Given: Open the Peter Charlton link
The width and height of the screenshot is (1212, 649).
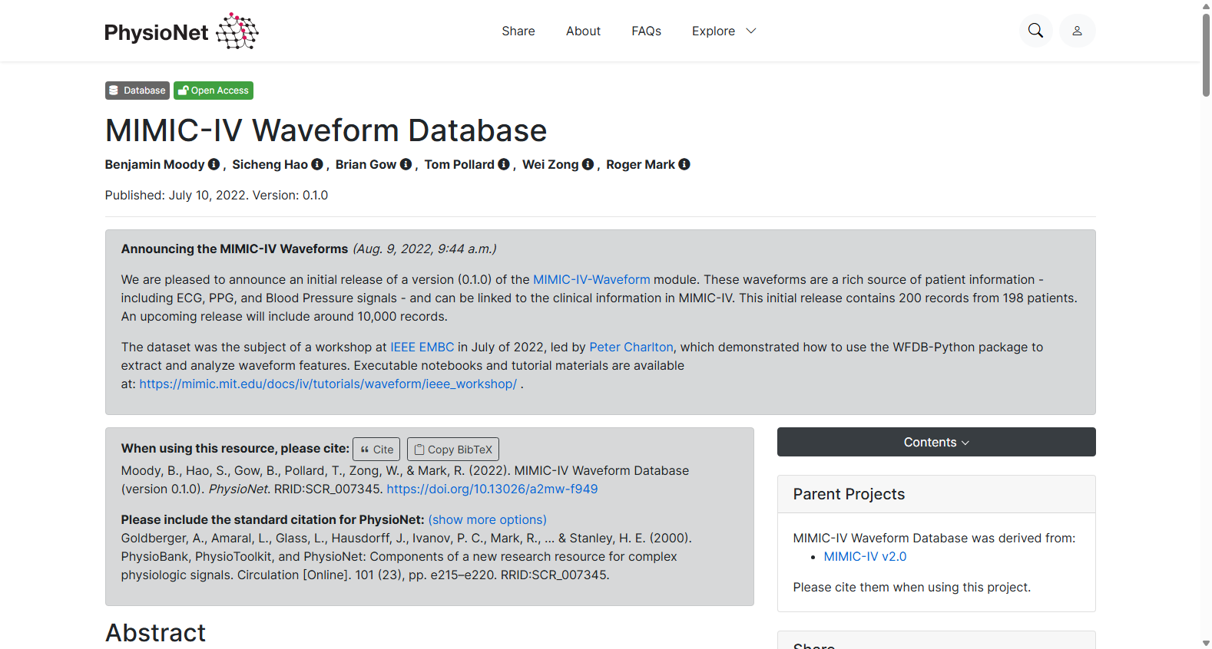Looking at the screenshot, I should coord(631,348).
